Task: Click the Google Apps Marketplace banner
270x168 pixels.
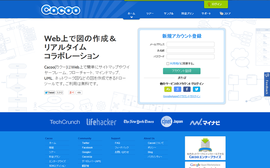Action: 205,165
